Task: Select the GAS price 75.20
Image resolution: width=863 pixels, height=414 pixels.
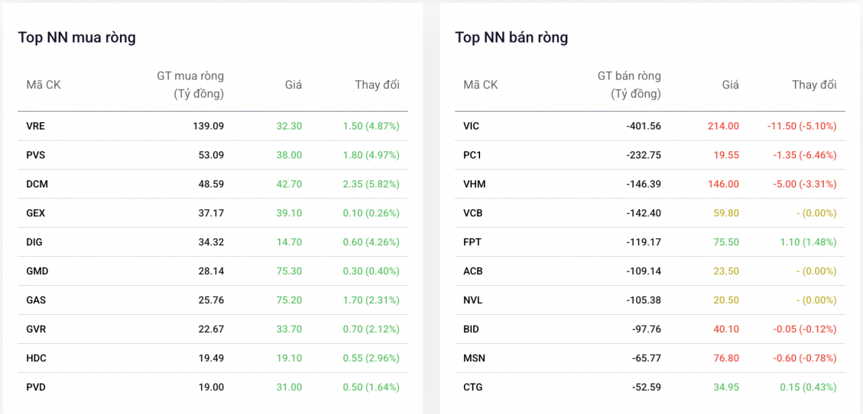Action: click(x=289, y=300)
